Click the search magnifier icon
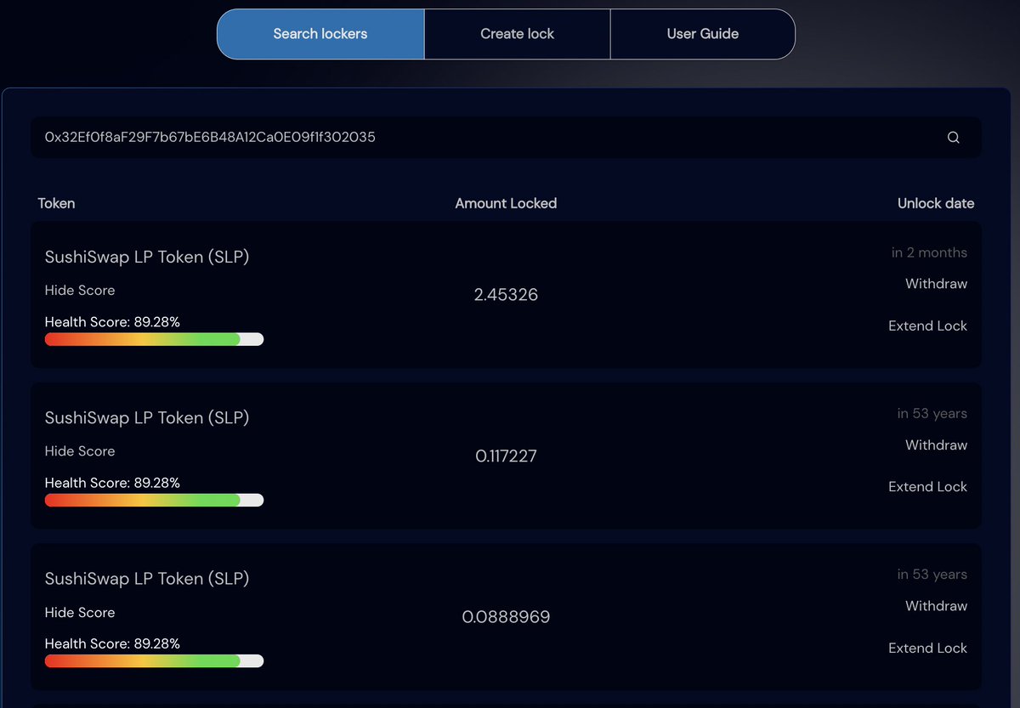1020x708 pixels. [953, 138]
